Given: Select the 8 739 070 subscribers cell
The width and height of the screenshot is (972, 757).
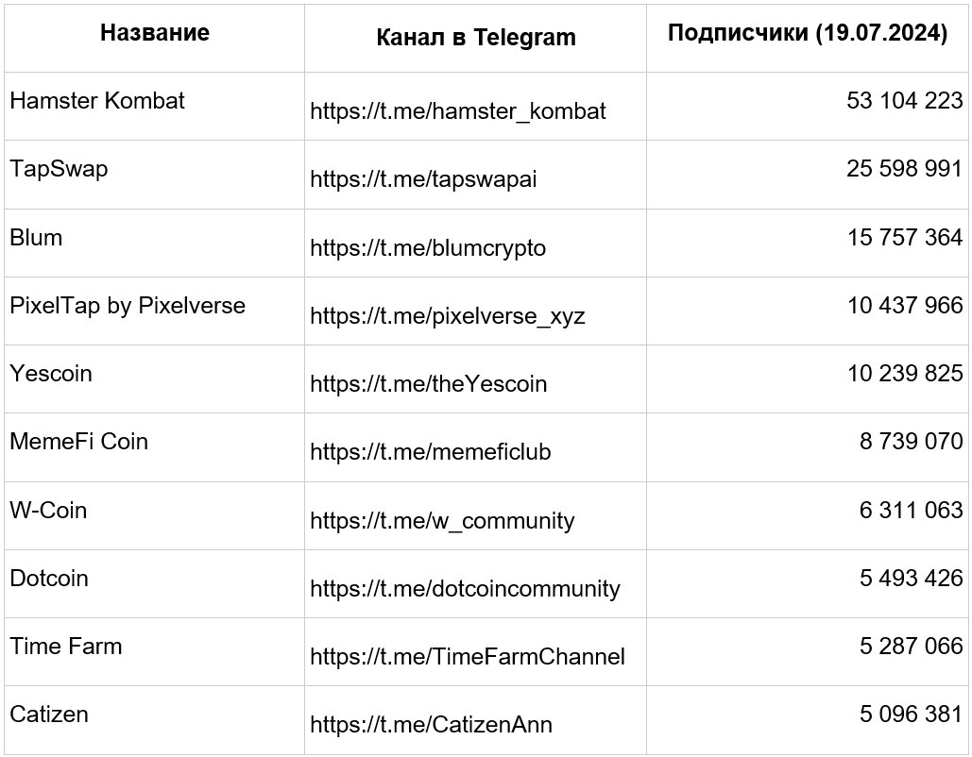Looking at the screenshot, I should tap(808, 447).
